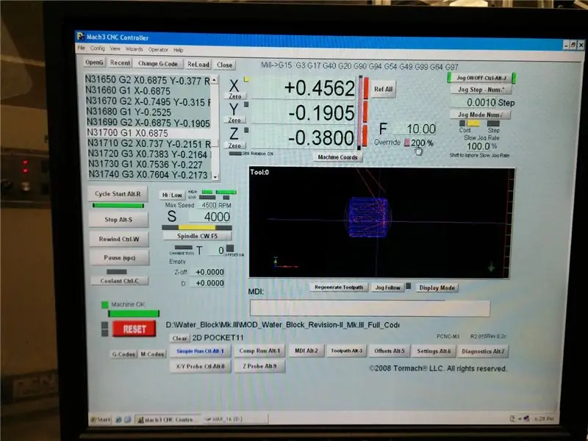This screenshot has width=588, height=441.
Task: Click the ReLoad button
Action: coord(198,64)
